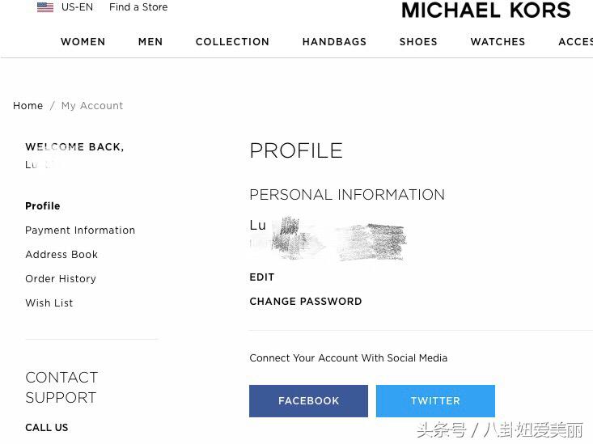593x444 pixels.
Task: Select Profile in account sidebar
Action: coord(43,206)
